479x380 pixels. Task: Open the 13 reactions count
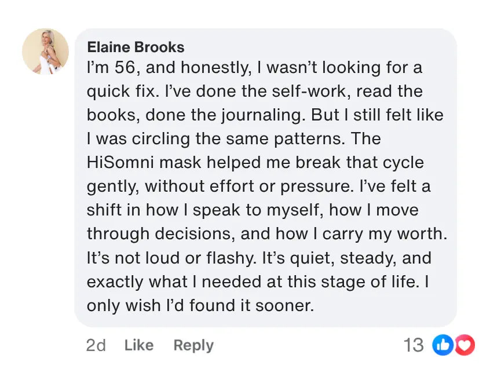pos(414,345)
